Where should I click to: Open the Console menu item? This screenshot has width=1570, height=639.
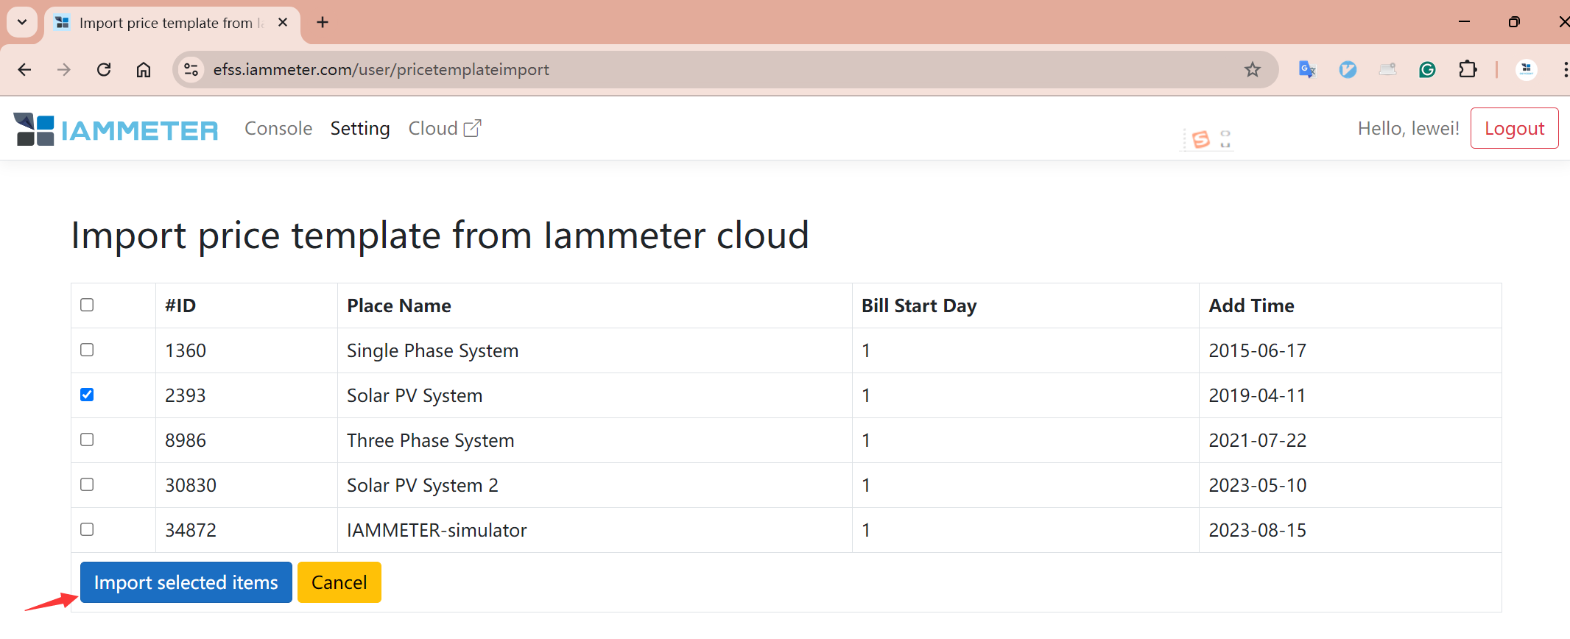278,129
